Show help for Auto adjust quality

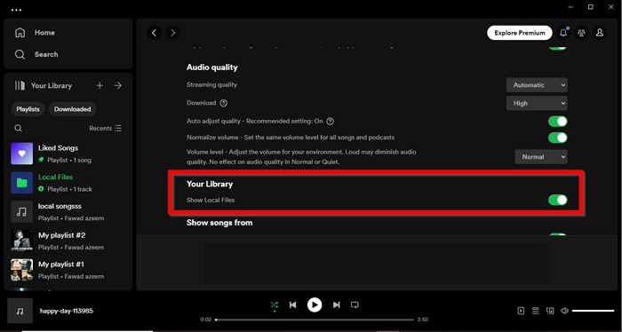pyautogui.click(x=330, y=122)
